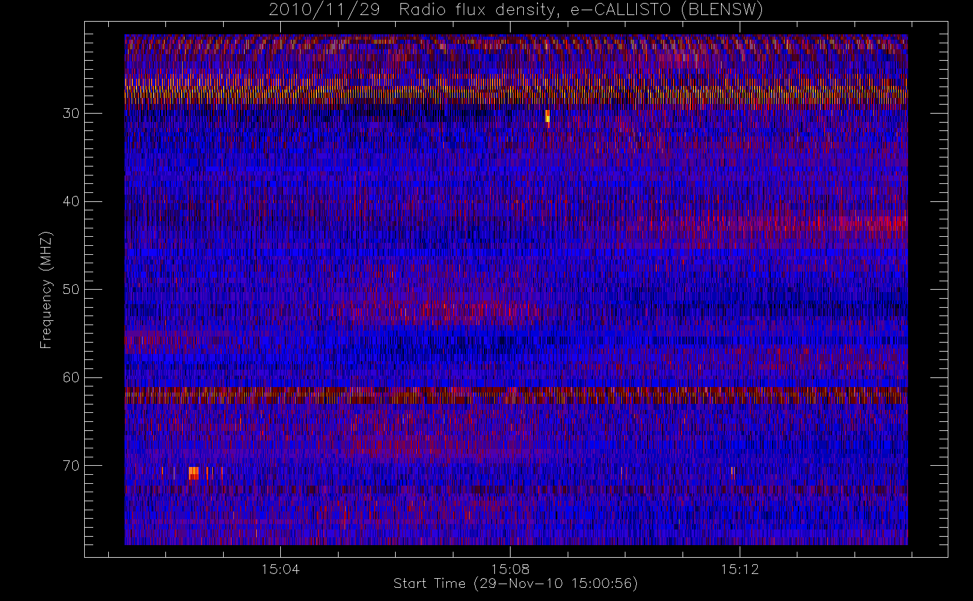Click the 30 frequency tick label

coord(71,114)
